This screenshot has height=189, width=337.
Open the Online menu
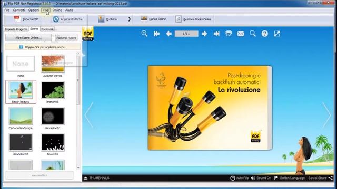(57, 10)
